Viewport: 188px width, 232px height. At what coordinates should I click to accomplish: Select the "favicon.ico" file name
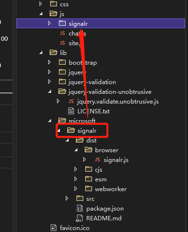[x=75, y=228]
